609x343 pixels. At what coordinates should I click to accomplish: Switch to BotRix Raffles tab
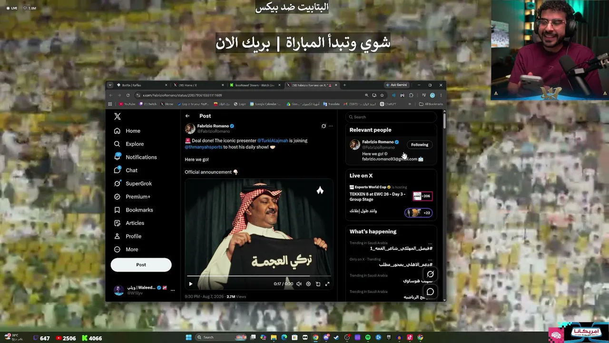(x=142, y=85)
